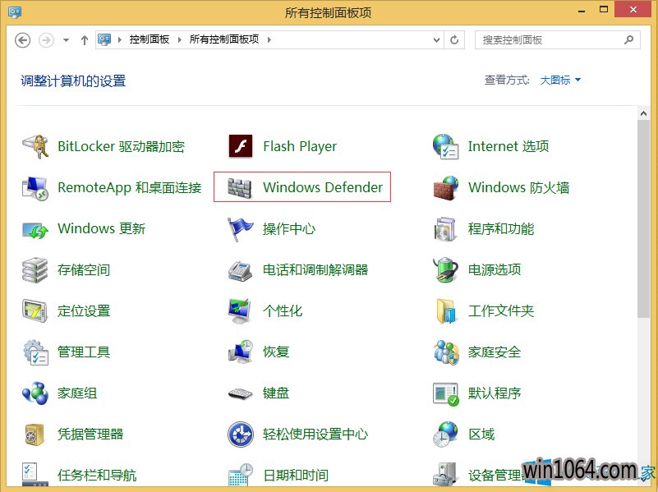Open the 个性化 monitor icon
The image size is (658, 492).
click(240, 310)
